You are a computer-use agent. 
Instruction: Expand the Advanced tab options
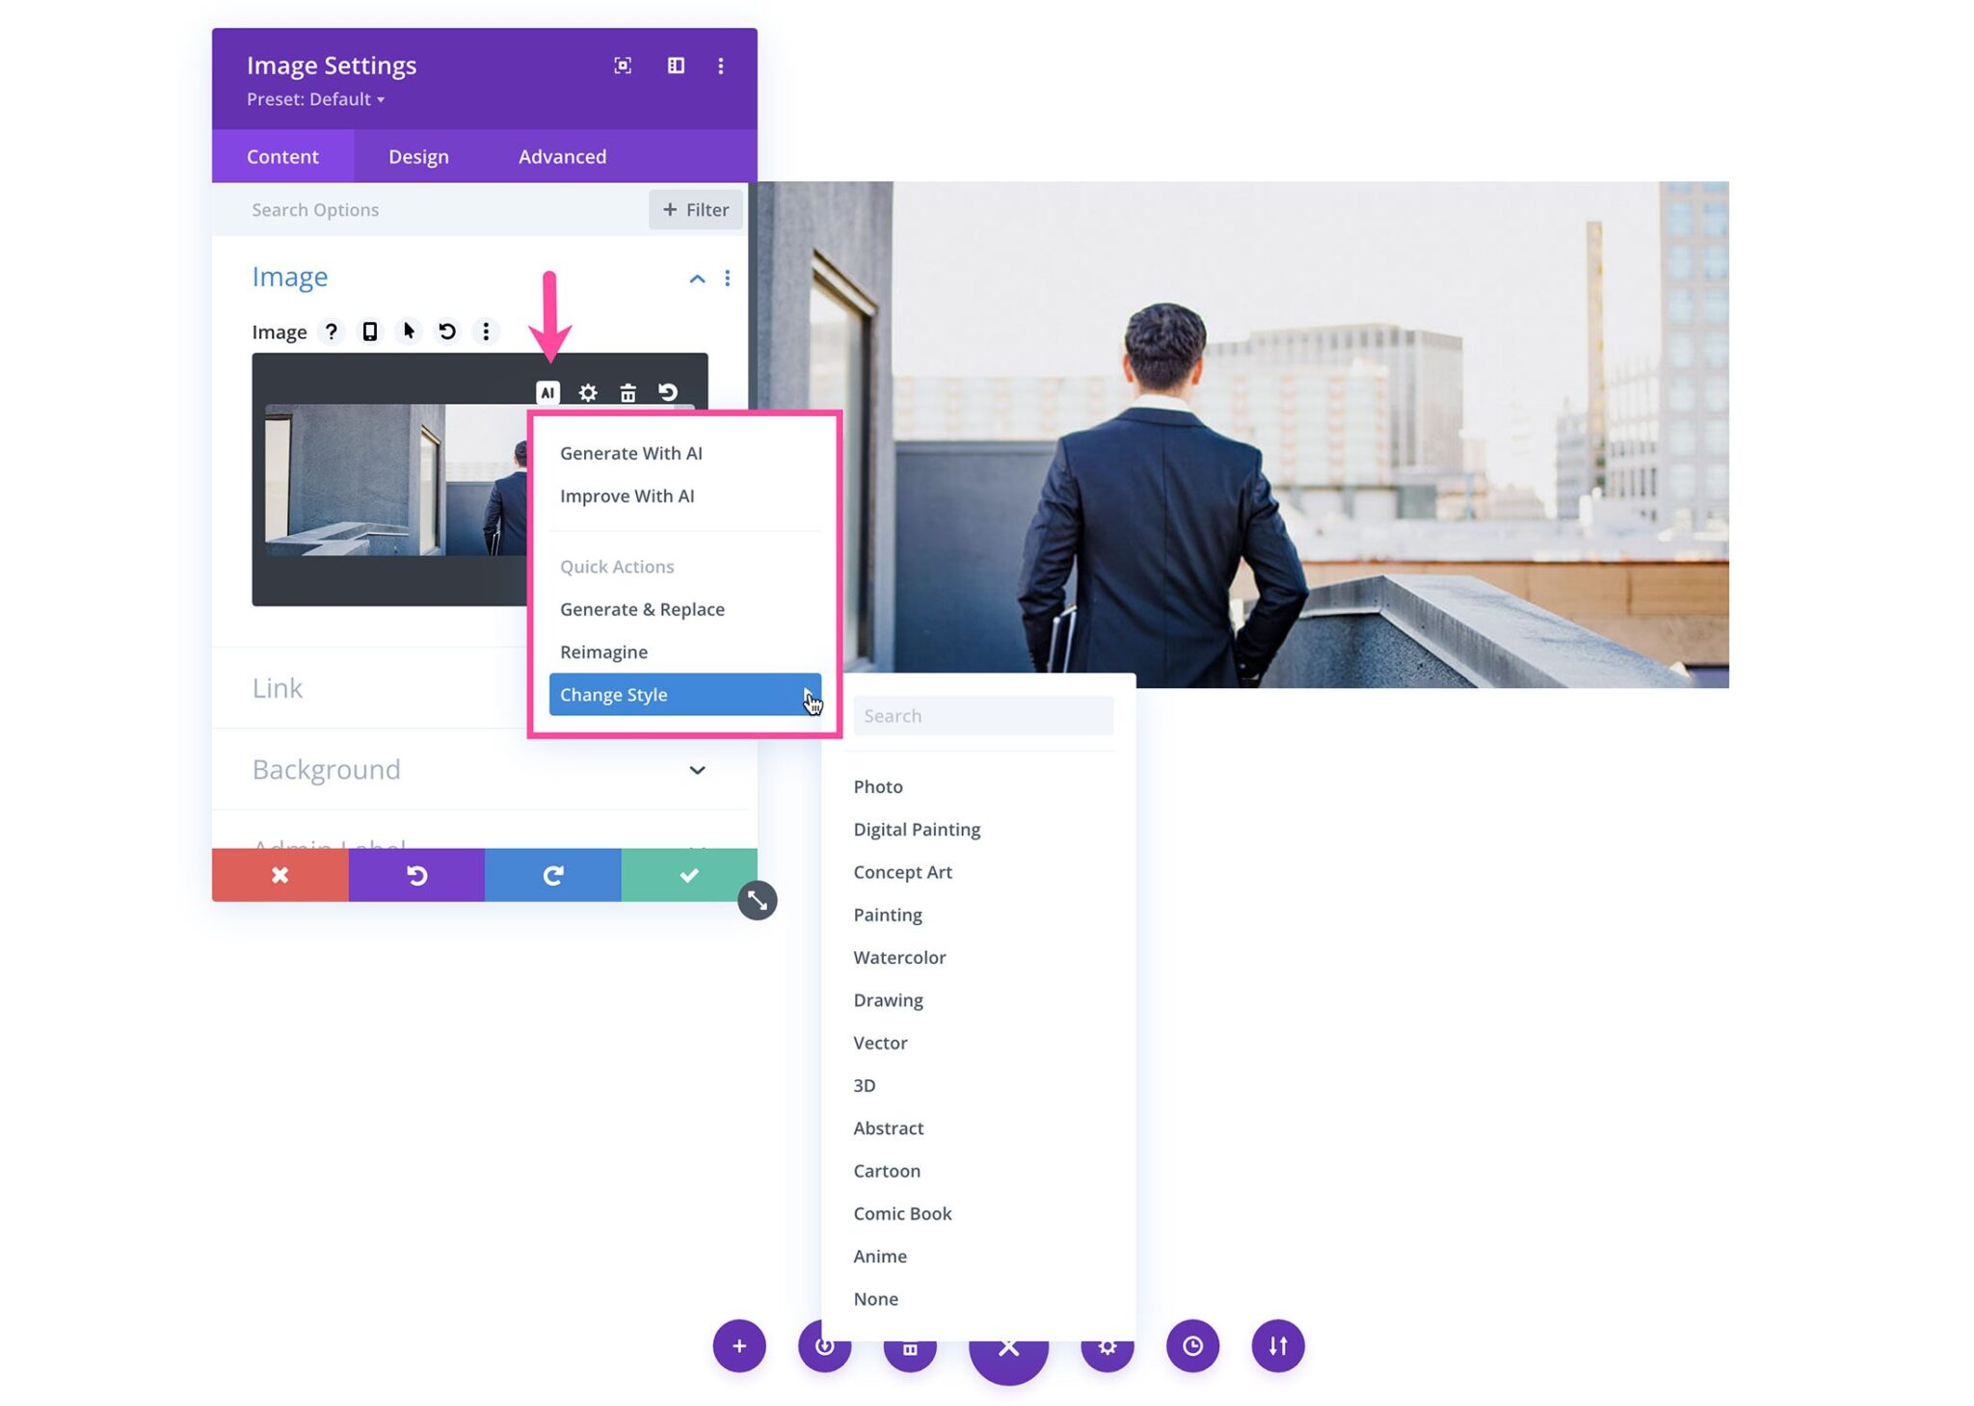562,155
